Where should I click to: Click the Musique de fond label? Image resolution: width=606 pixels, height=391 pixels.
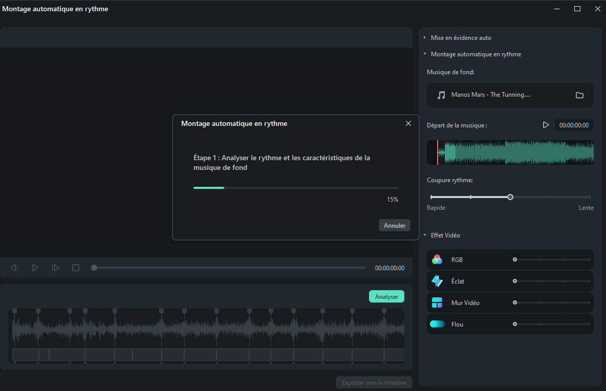pyautogui.click(x=450, y=72)
